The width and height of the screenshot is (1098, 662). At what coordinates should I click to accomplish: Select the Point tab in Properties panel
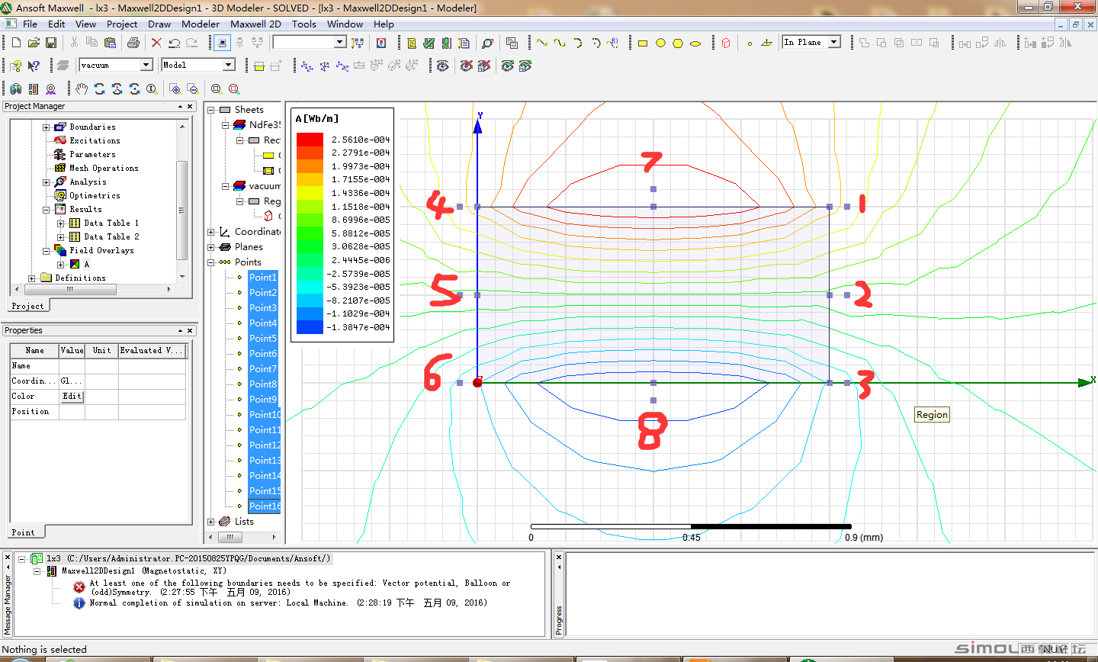[x=23, y=532]
